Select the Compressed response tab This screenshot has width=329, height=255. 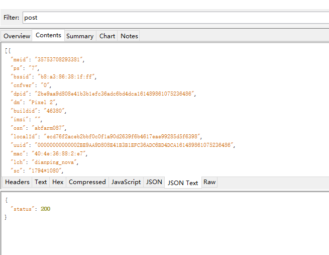tap(87, 182)
